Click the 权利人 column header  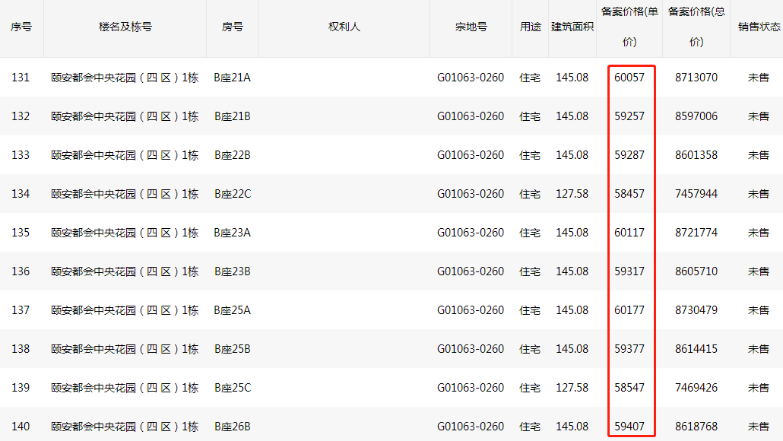click(x=344, y=27)
